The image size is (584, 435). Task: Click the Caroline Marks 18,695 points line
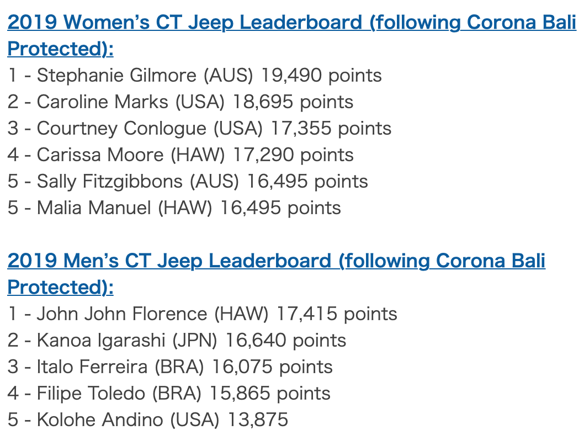click(x=180, y=102)
